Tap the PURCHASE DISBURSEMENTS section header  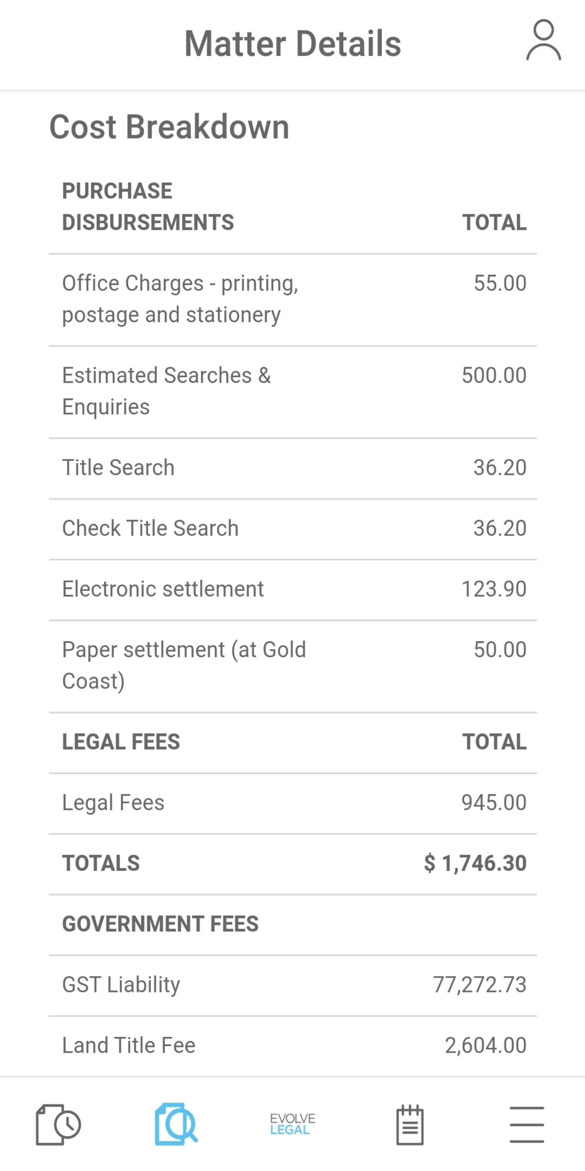pyautogui.click(x=148, y=206)
